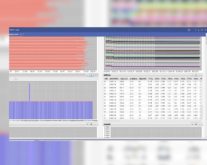Close the bottom-right chart panel
The image size is (207, 165).
coord(200,124)
